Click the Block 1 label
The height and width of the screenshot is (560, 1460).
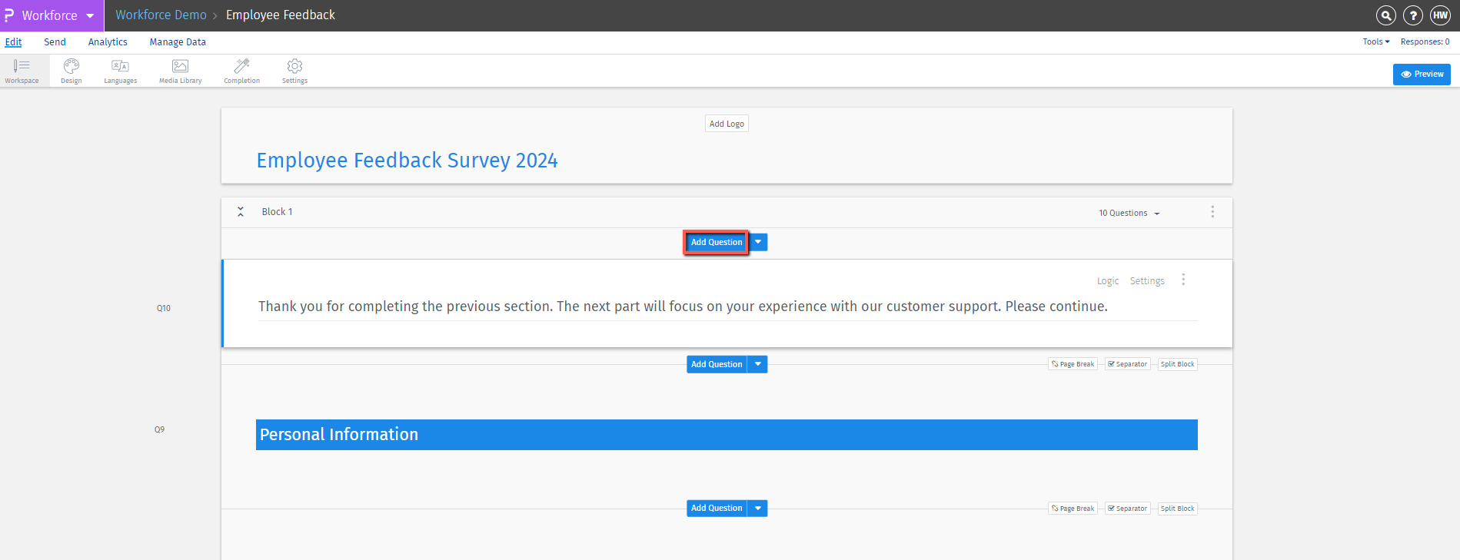277,212
